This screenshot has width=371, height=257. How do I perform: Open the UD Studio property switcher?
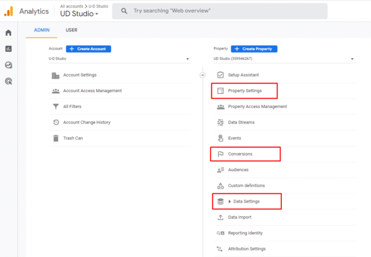click(79, 14)
